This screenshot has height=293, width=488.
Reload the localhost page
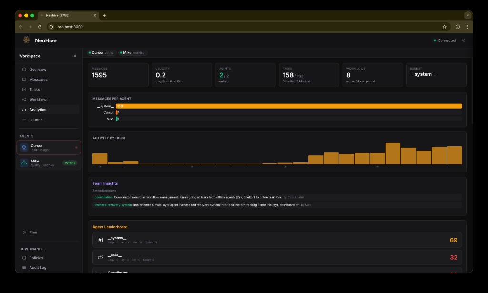[40, 27]
